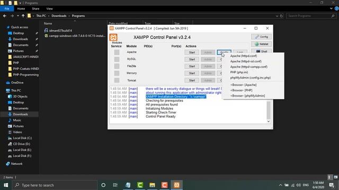Open the Windows Start menu
Image resolution: width=339 pixels, height=190 pixels.
6,185
